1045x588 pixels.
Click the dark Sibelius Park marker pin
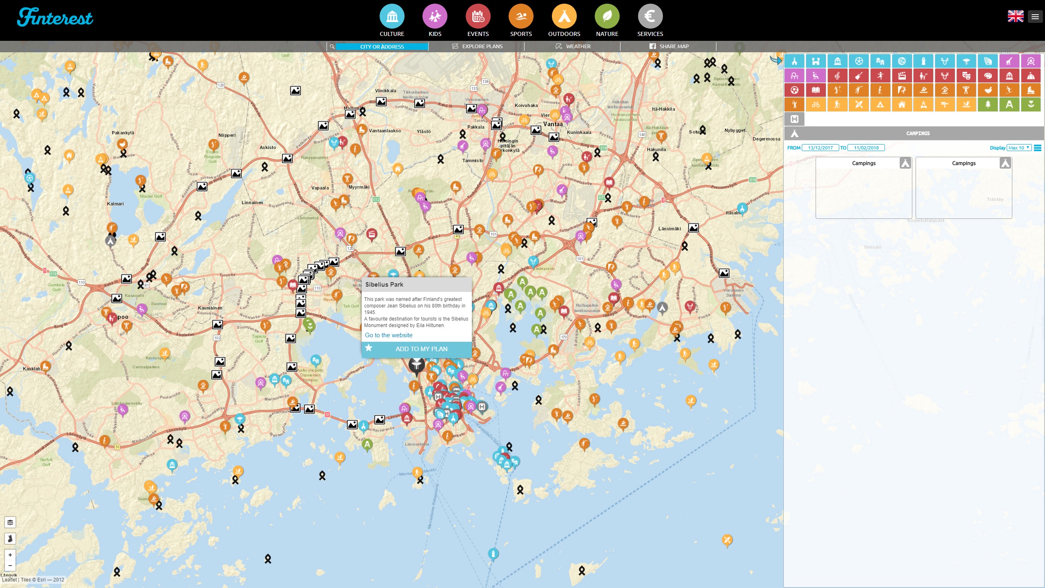417,366
